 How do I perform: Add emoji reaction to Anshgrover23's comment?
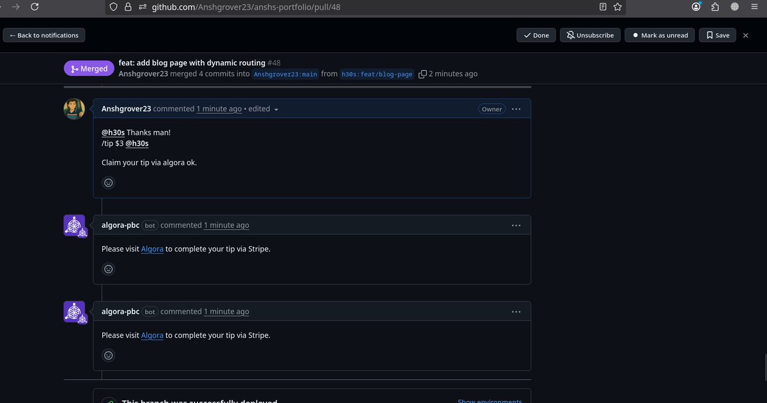[109, 183]
